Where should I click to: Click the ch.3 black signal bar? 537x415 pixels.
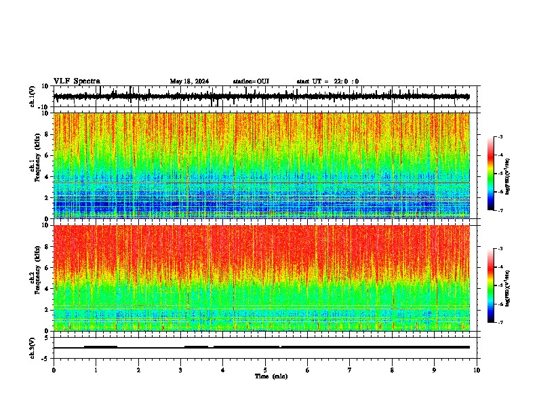[x=262, y=347]
